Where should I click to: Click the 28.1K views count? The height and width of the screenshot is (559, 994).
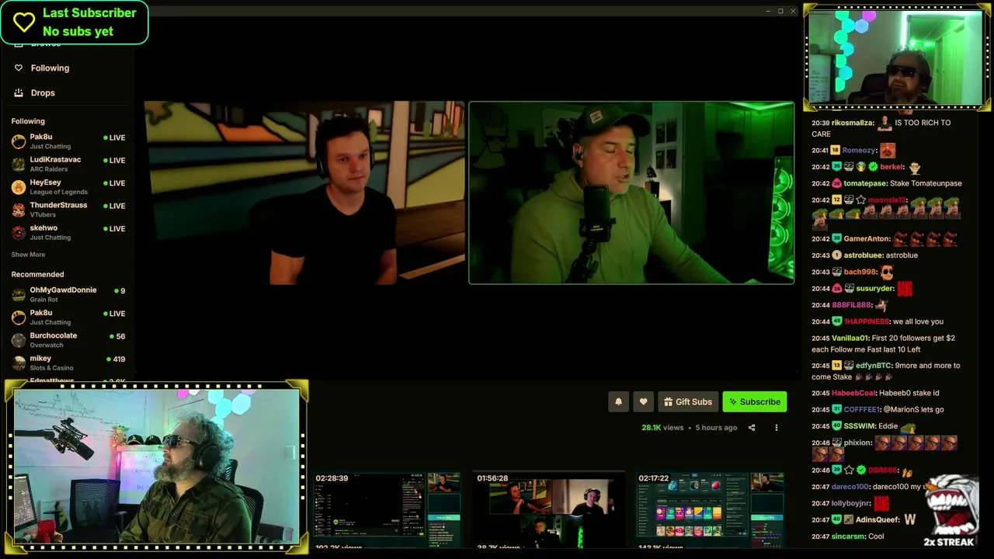tap(662, 428)
